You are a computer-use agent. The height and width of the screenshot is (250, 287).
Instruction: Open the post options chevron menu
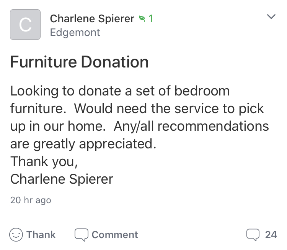271,17
